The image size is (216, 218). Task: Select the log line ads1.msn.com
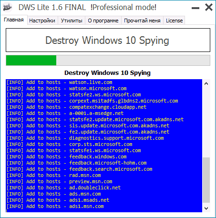coord(55,207)
